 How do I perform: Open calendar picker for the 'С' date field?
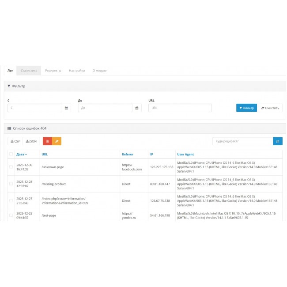[66, 108]
